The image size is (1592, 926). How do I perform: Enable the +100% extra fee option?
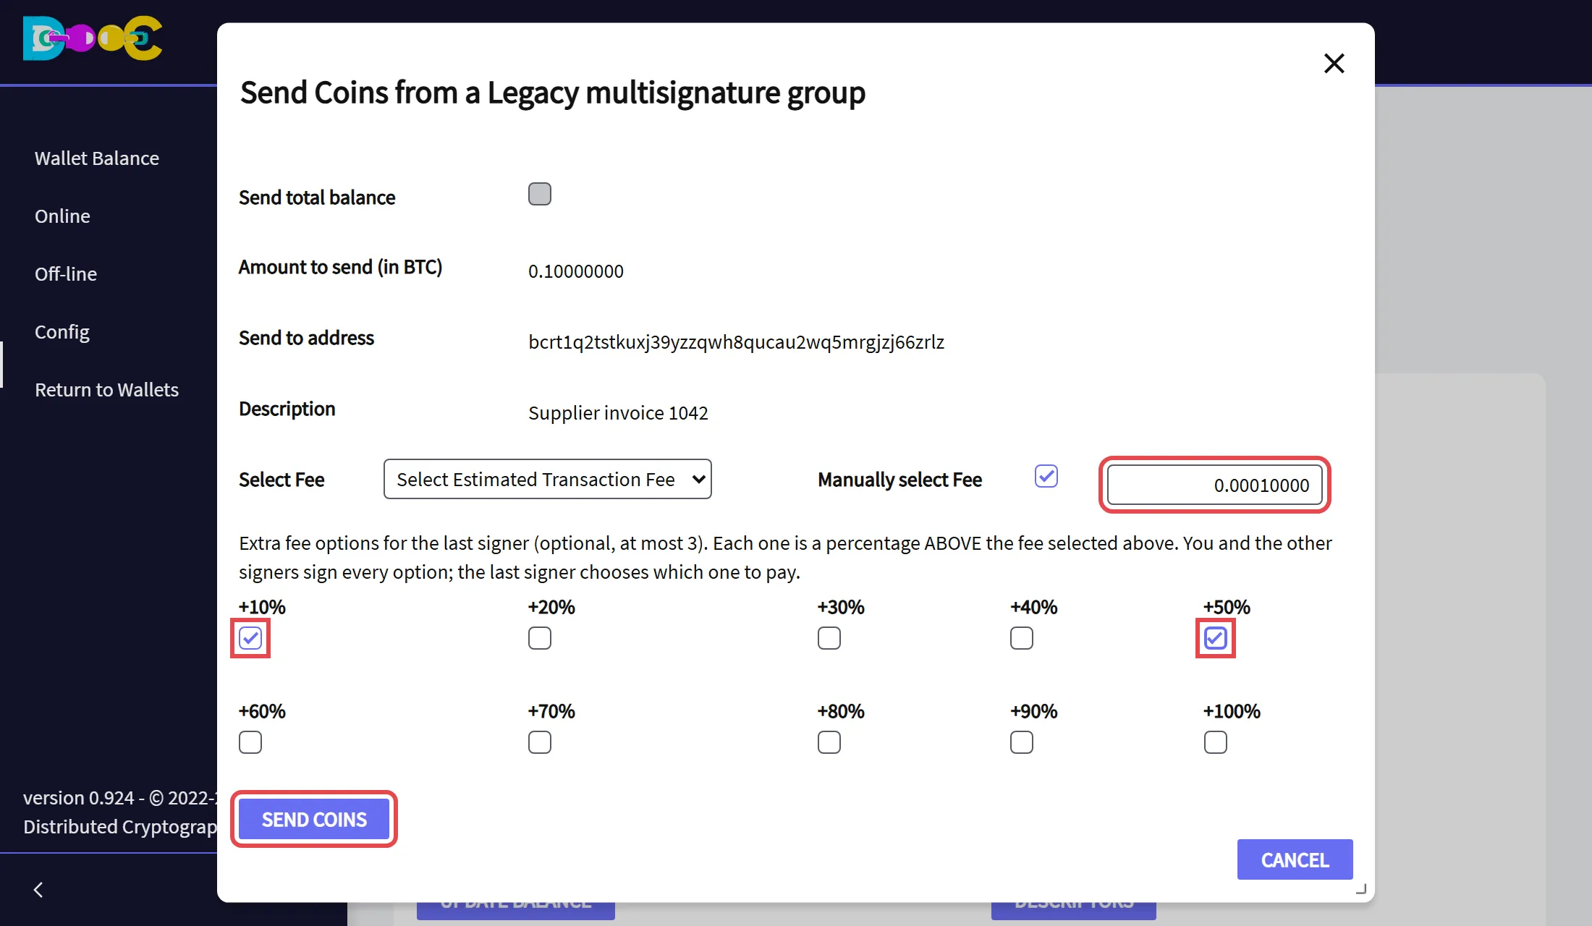(x=1216, y=742)
